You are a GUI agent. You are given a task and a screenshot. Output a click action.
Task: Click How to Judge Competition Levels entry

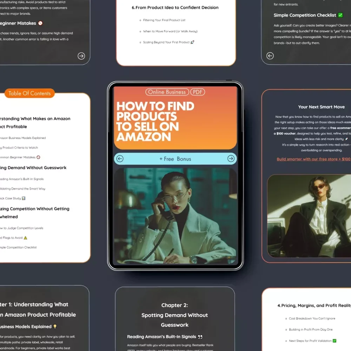(22, 228)
